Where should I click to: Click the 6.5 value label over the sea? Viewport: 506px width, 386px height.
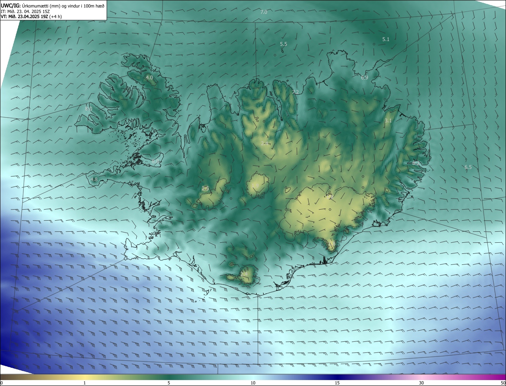[x=468, y=167]
